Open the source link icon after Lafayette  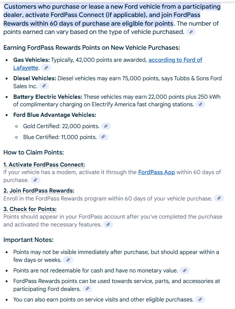pyautogui.click(x=46, y=68)
